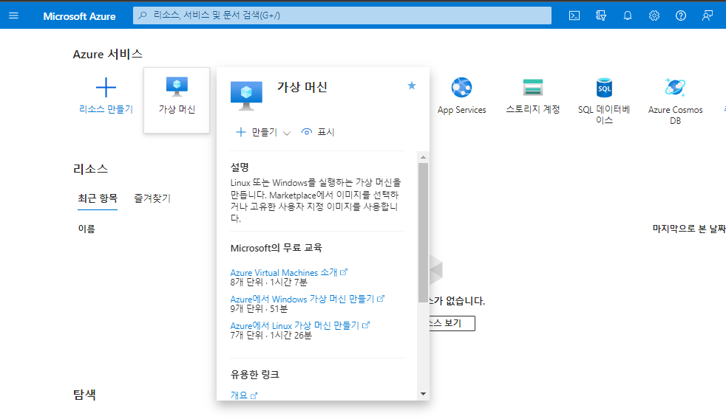This screenshot has height=419, width=726.
Task: Click the Azure 서비스 heading
Action: pyautogui.click(x=107, y=55)
